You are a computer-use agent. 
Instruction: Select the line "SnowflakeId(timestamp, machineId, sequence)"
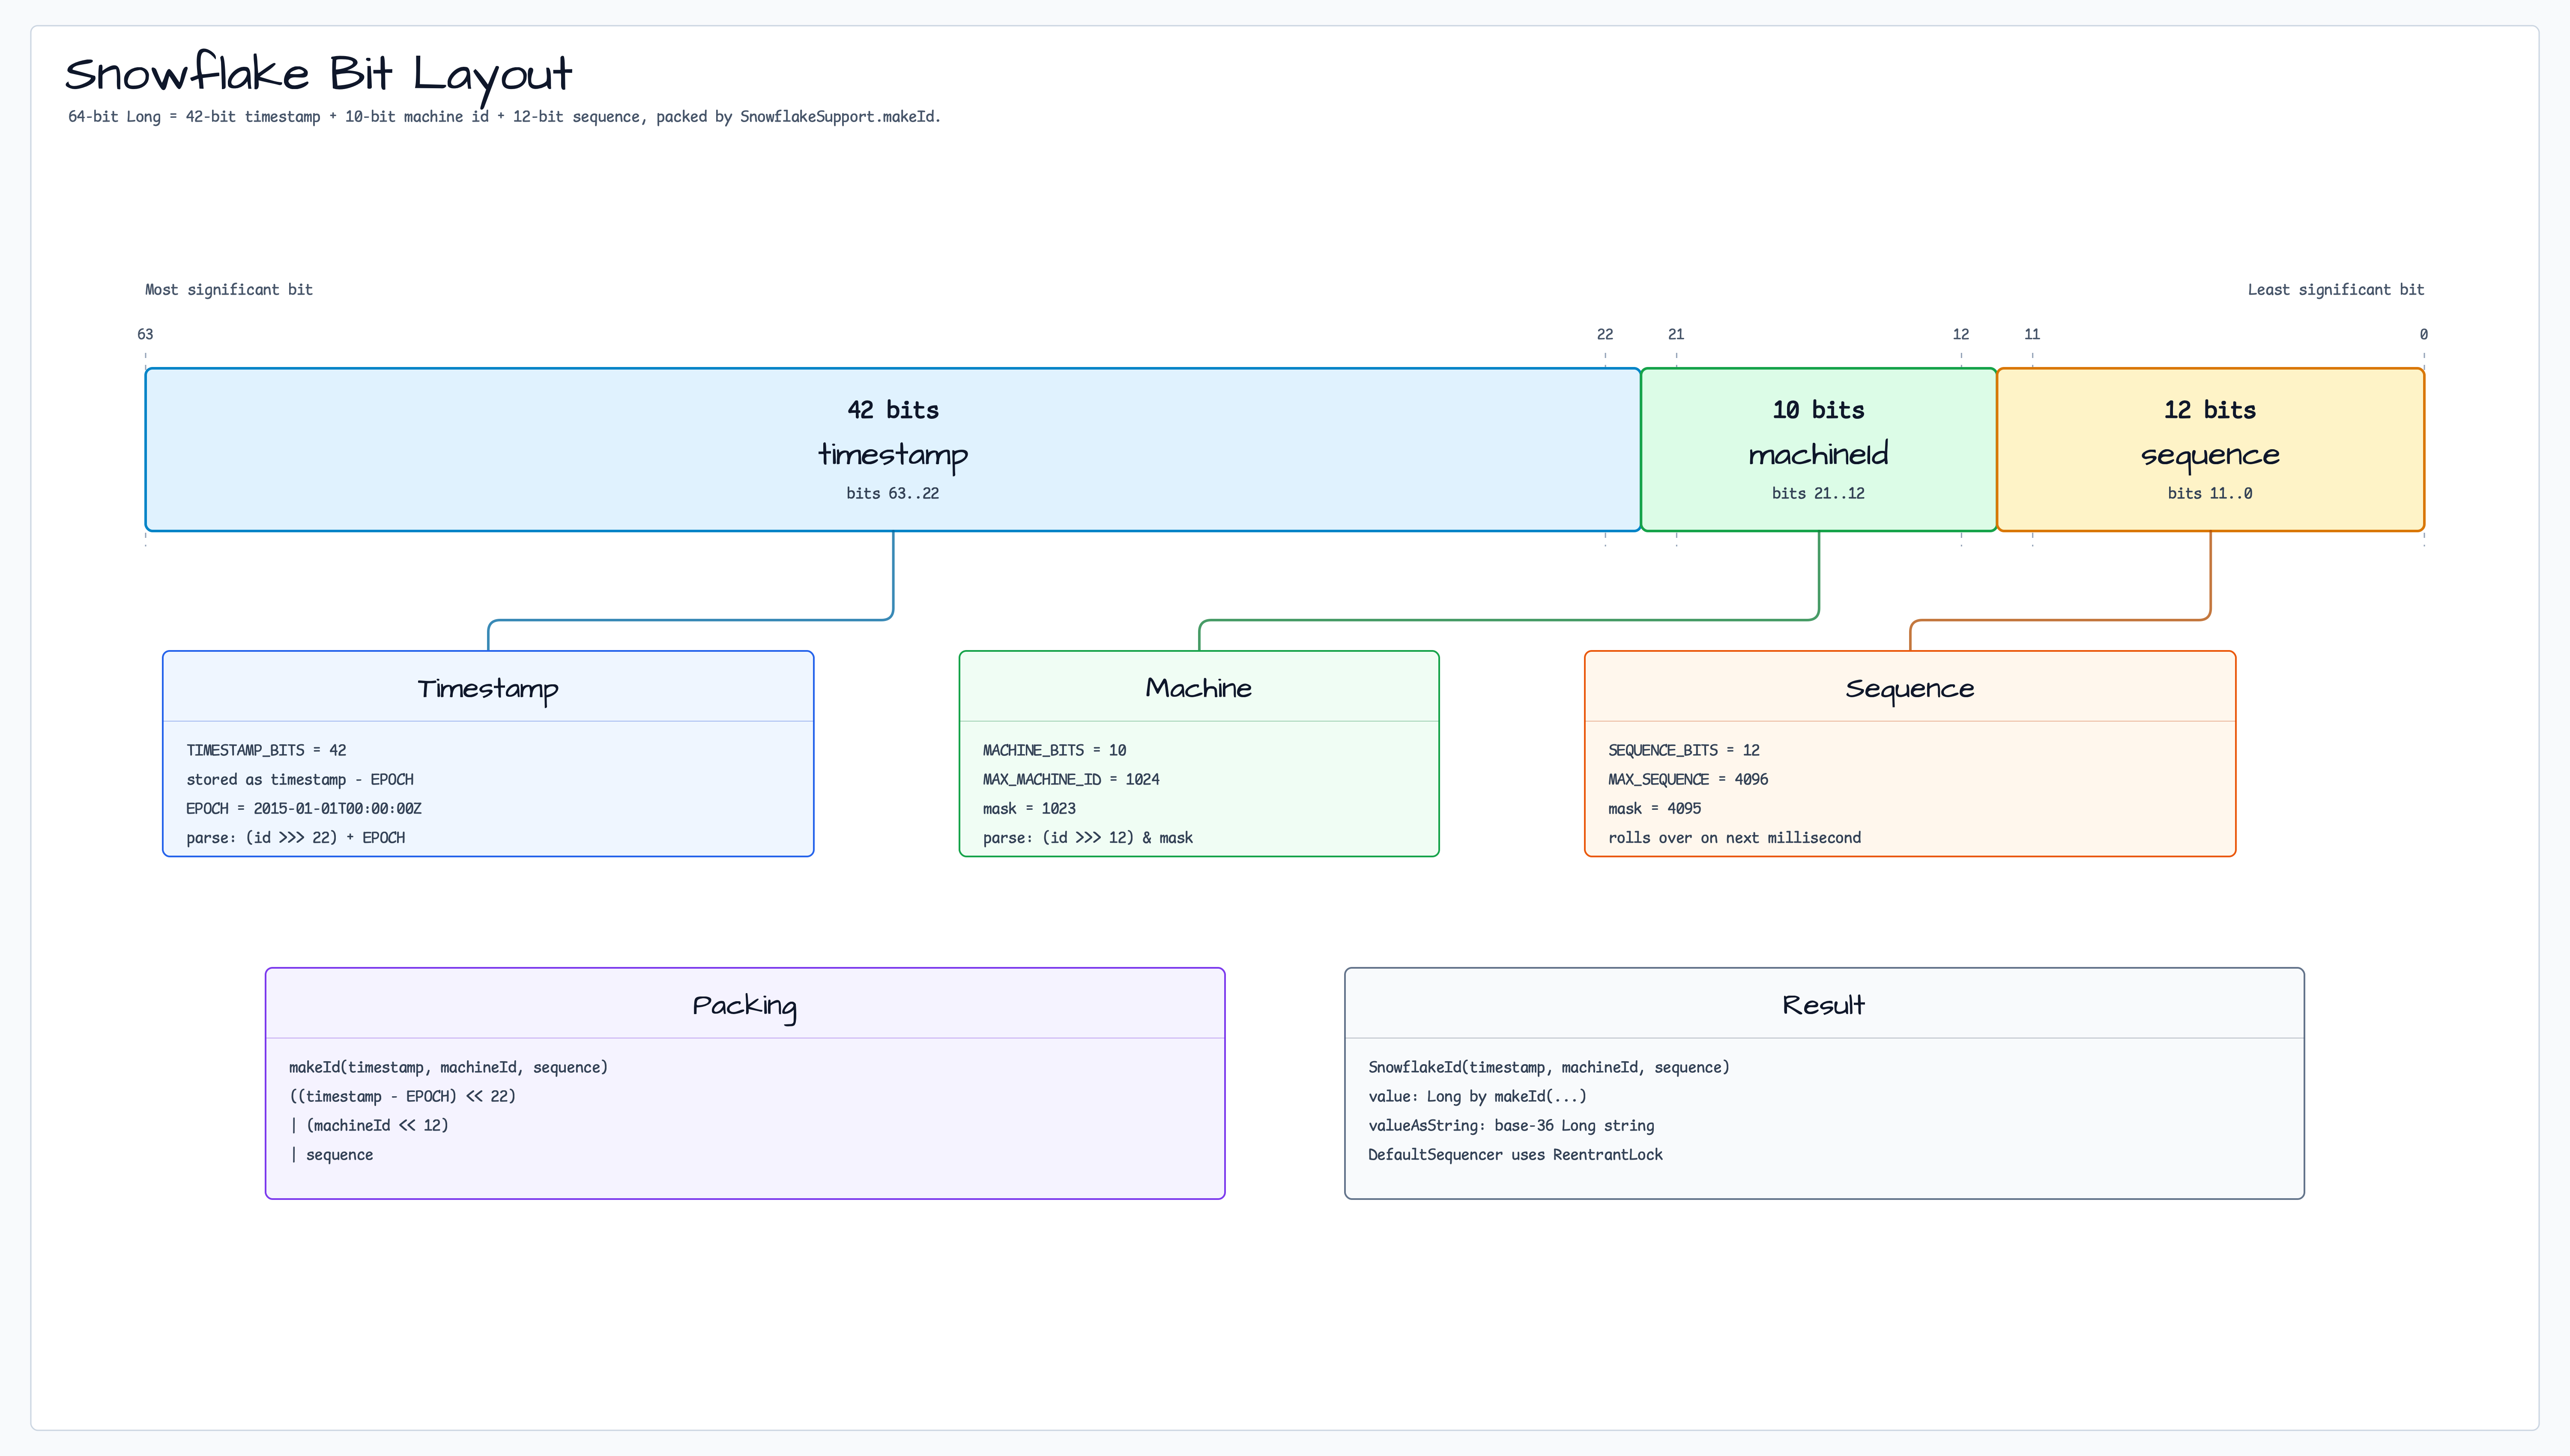[1549, 1067]
